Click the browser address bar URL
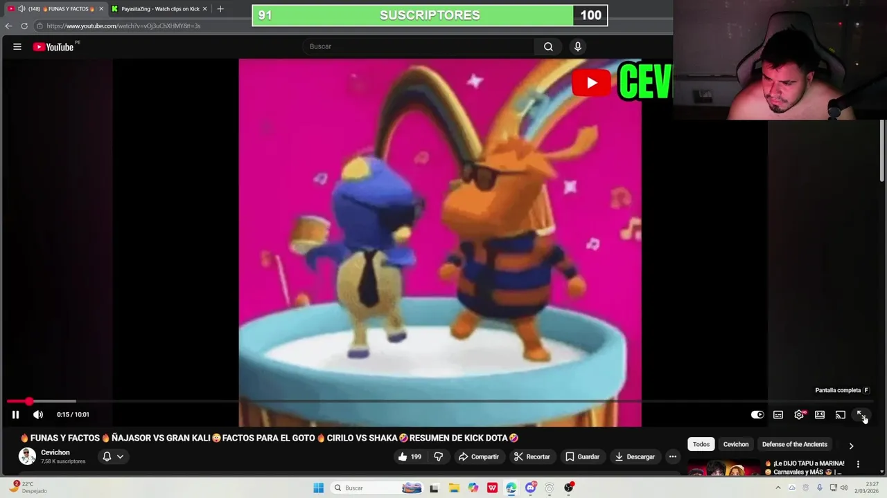This screenshot has width=887, height=498. pos(123,26)
